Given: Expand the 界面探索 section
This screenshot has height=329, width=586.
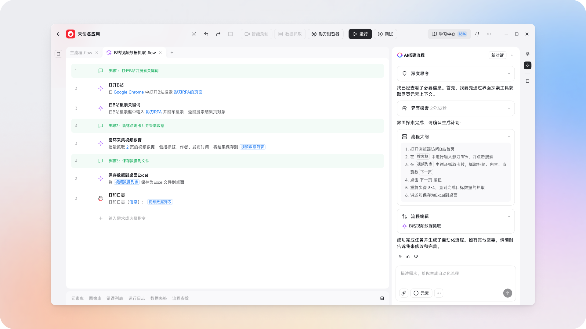Looking at the screenshot, I should click(x=509, y=108).
